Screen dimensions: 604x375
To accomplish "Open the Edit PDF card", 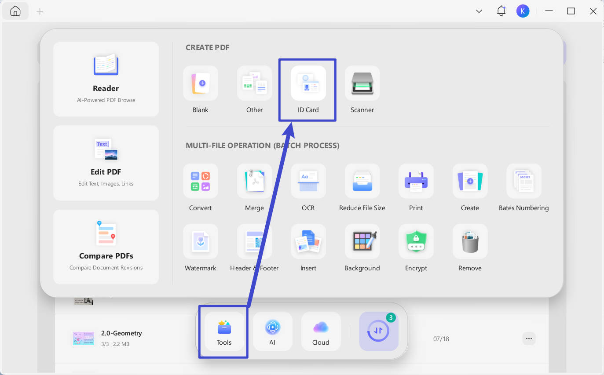I will (x=106, y=163).
